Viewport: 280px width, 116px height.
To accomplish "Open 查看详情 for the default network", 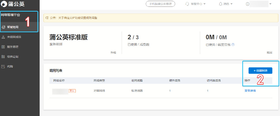I will [250, 91].
